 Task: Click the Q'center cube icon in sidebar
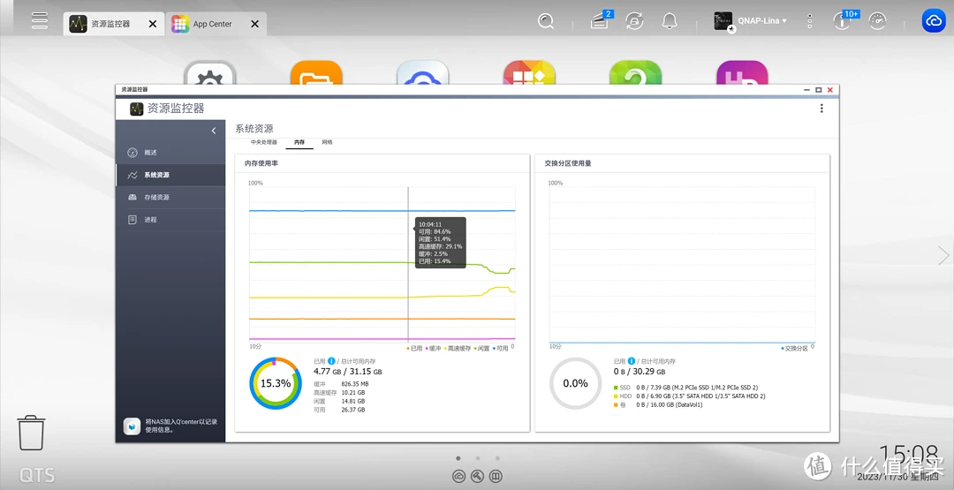point(132,426)
